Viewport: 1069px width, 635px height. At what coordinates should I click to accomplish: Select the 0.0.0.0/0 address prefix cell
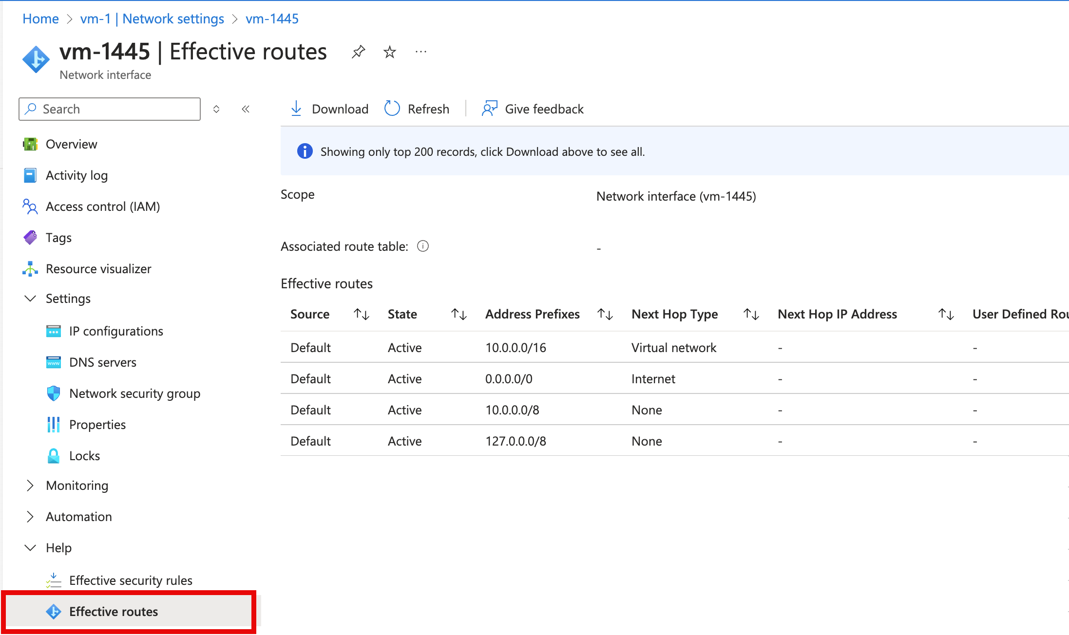coord(509,379)
